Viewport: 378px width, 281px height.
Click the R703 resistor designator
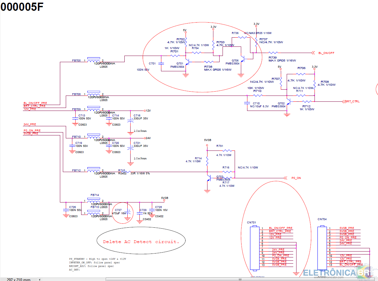(220, 42)
